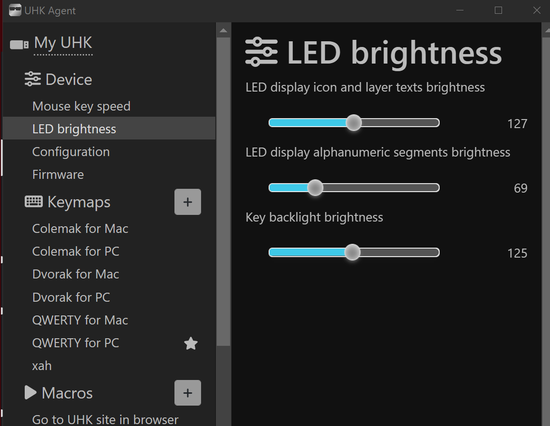The height and width of the screenshot is (426, 550).
Task: Open the Go to UHK site macro
Action: 106,419
